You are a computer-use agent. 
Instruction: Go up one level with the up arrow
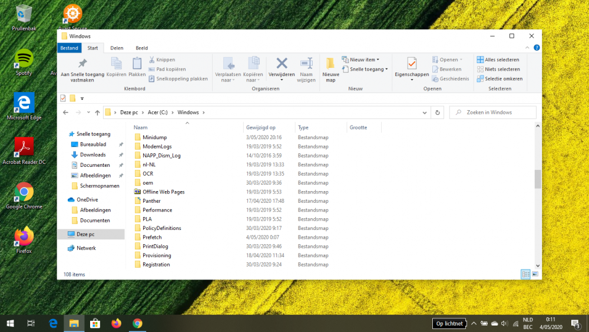click(97, 112)
